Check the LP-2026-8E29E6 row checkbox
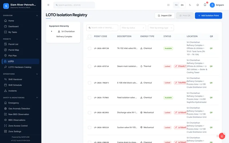This screenshot has height=143, width=229. pos(90,112)
